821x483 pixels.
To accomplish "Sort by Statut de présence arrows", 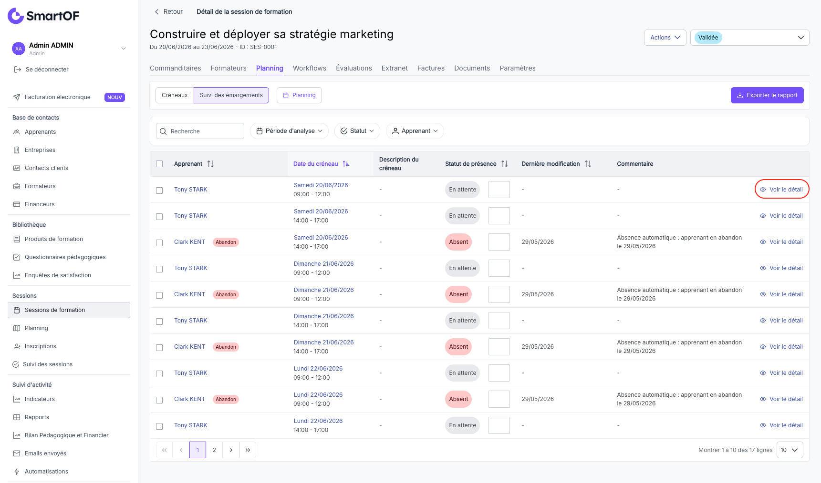I will pyautogui.click(x=505, y=164).
